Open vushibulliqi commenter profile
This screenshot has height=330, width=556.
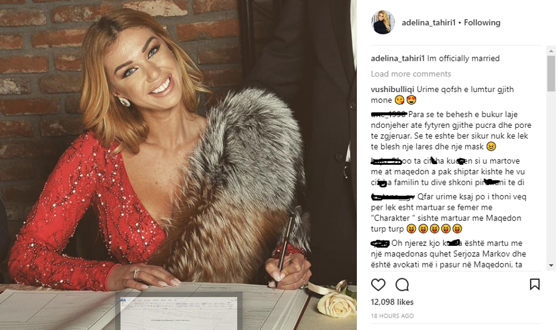tap(393, 89)
